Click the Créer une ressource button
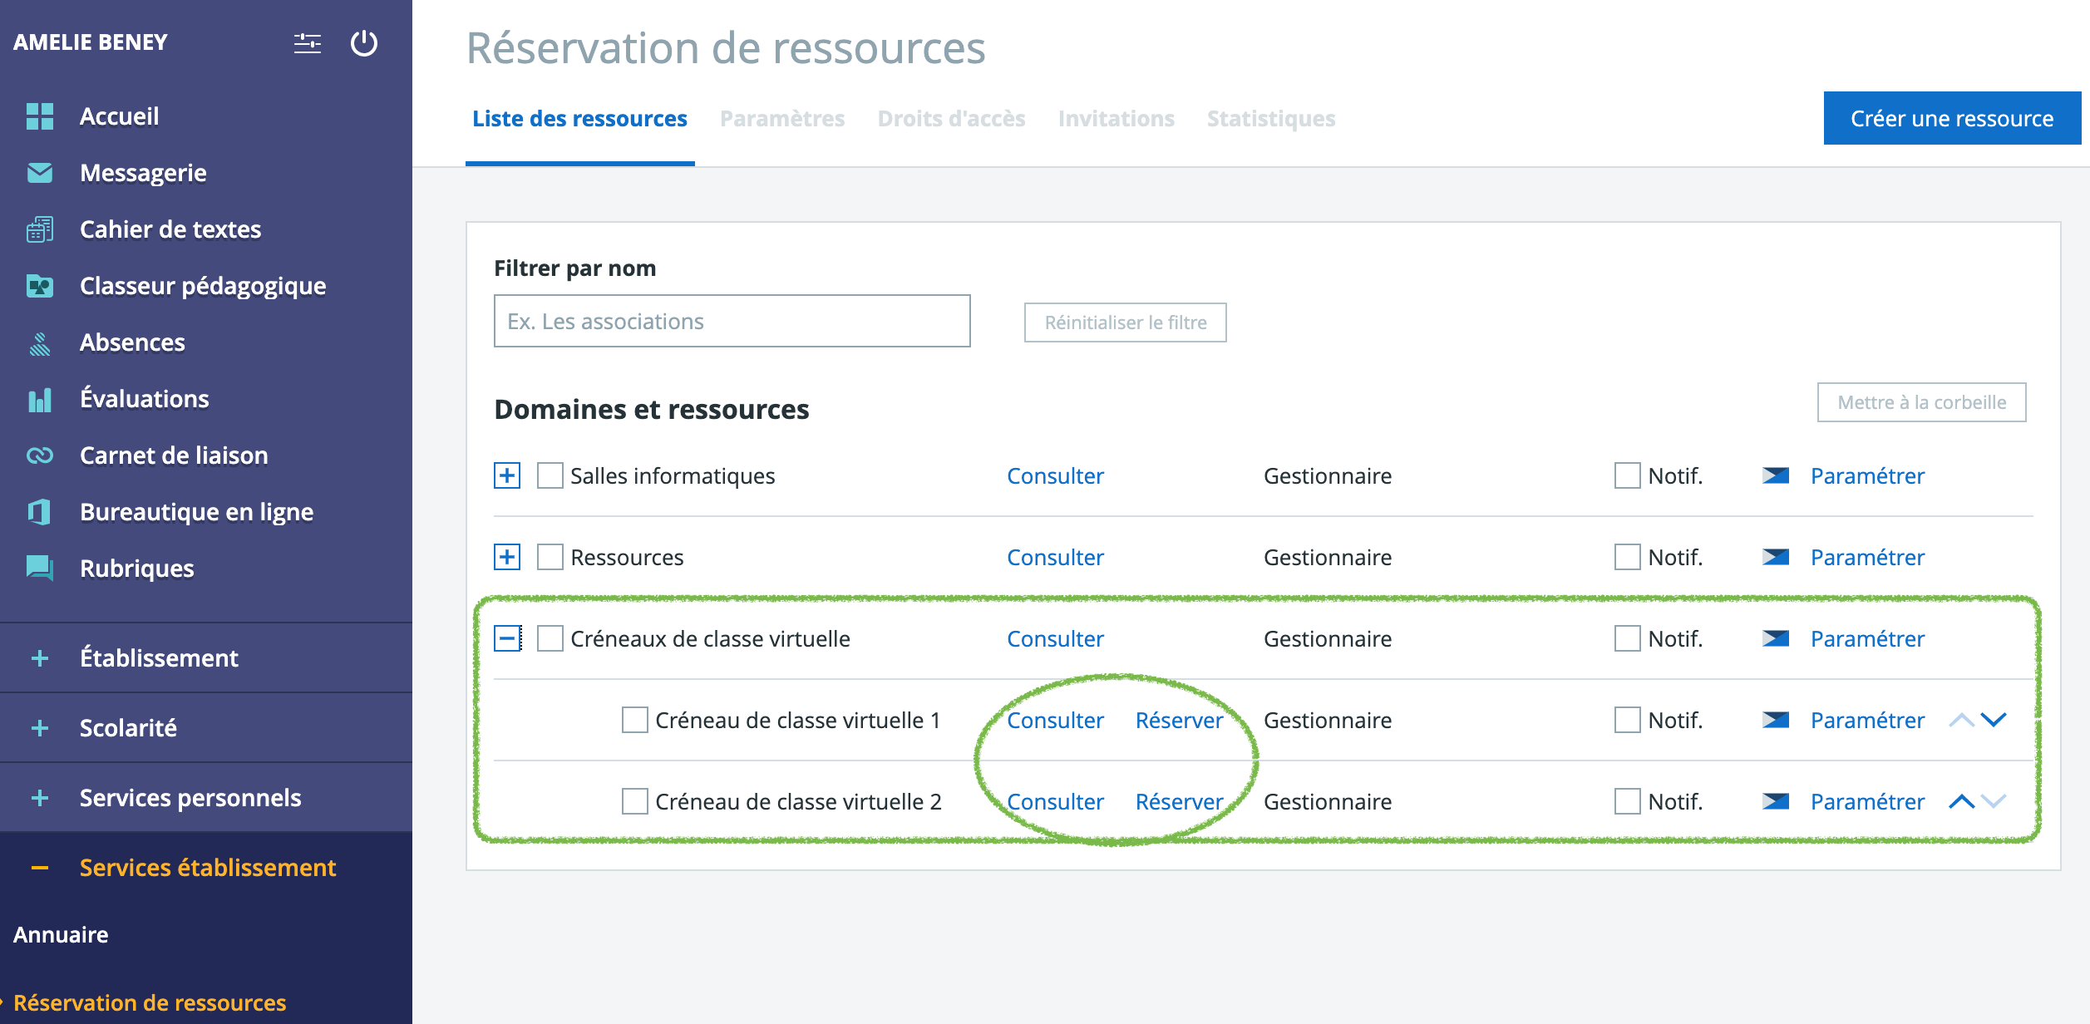Viewport: 2090px width, 1024px height. [1951, 119]
